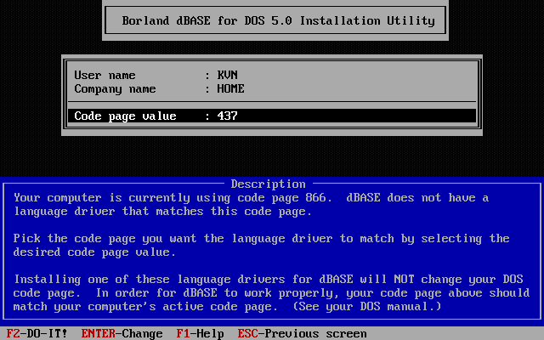The height and width of the screenshot is (340, 544).
Task: Click F1-Help in the bottom bar
Action: coord(201,333)
